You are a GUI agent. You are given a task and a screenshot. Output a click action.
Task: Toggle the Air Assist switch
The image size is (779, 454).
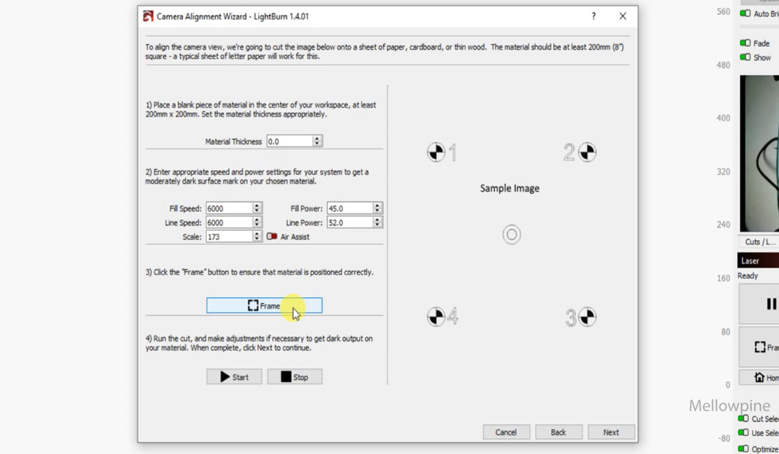pyautogui.click(x=272, y=237)
